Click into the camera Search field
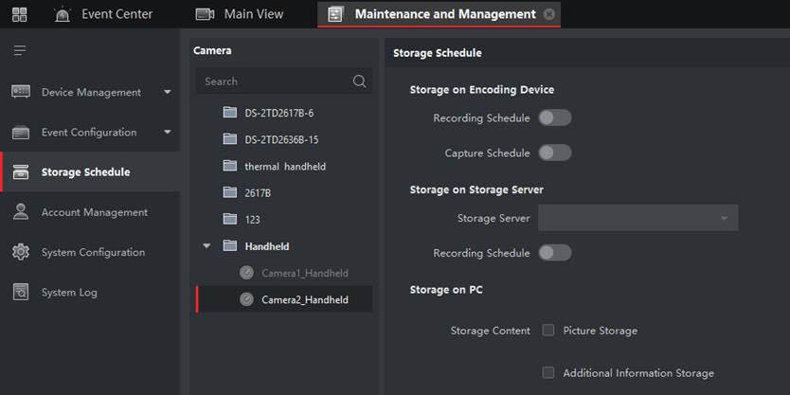 click(x=275, y=81)
